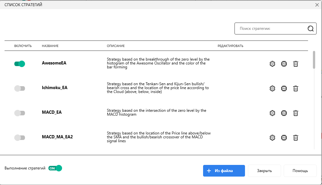322x185 pixels.
Task: Open settings gear for MACD_MA_EA2
Action: coord(272,138)
